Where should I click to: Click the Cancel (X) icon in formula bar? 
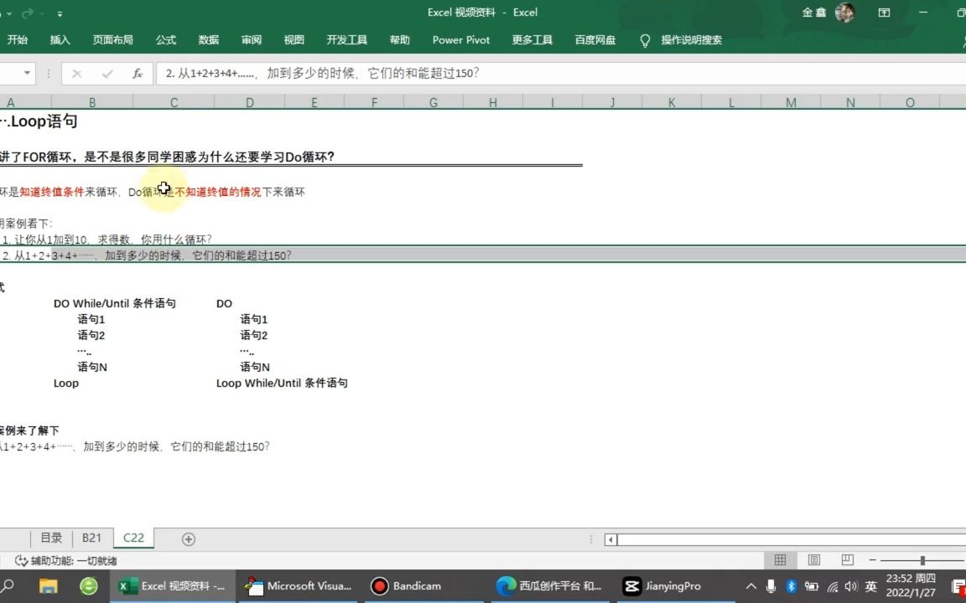coord(76,74)
